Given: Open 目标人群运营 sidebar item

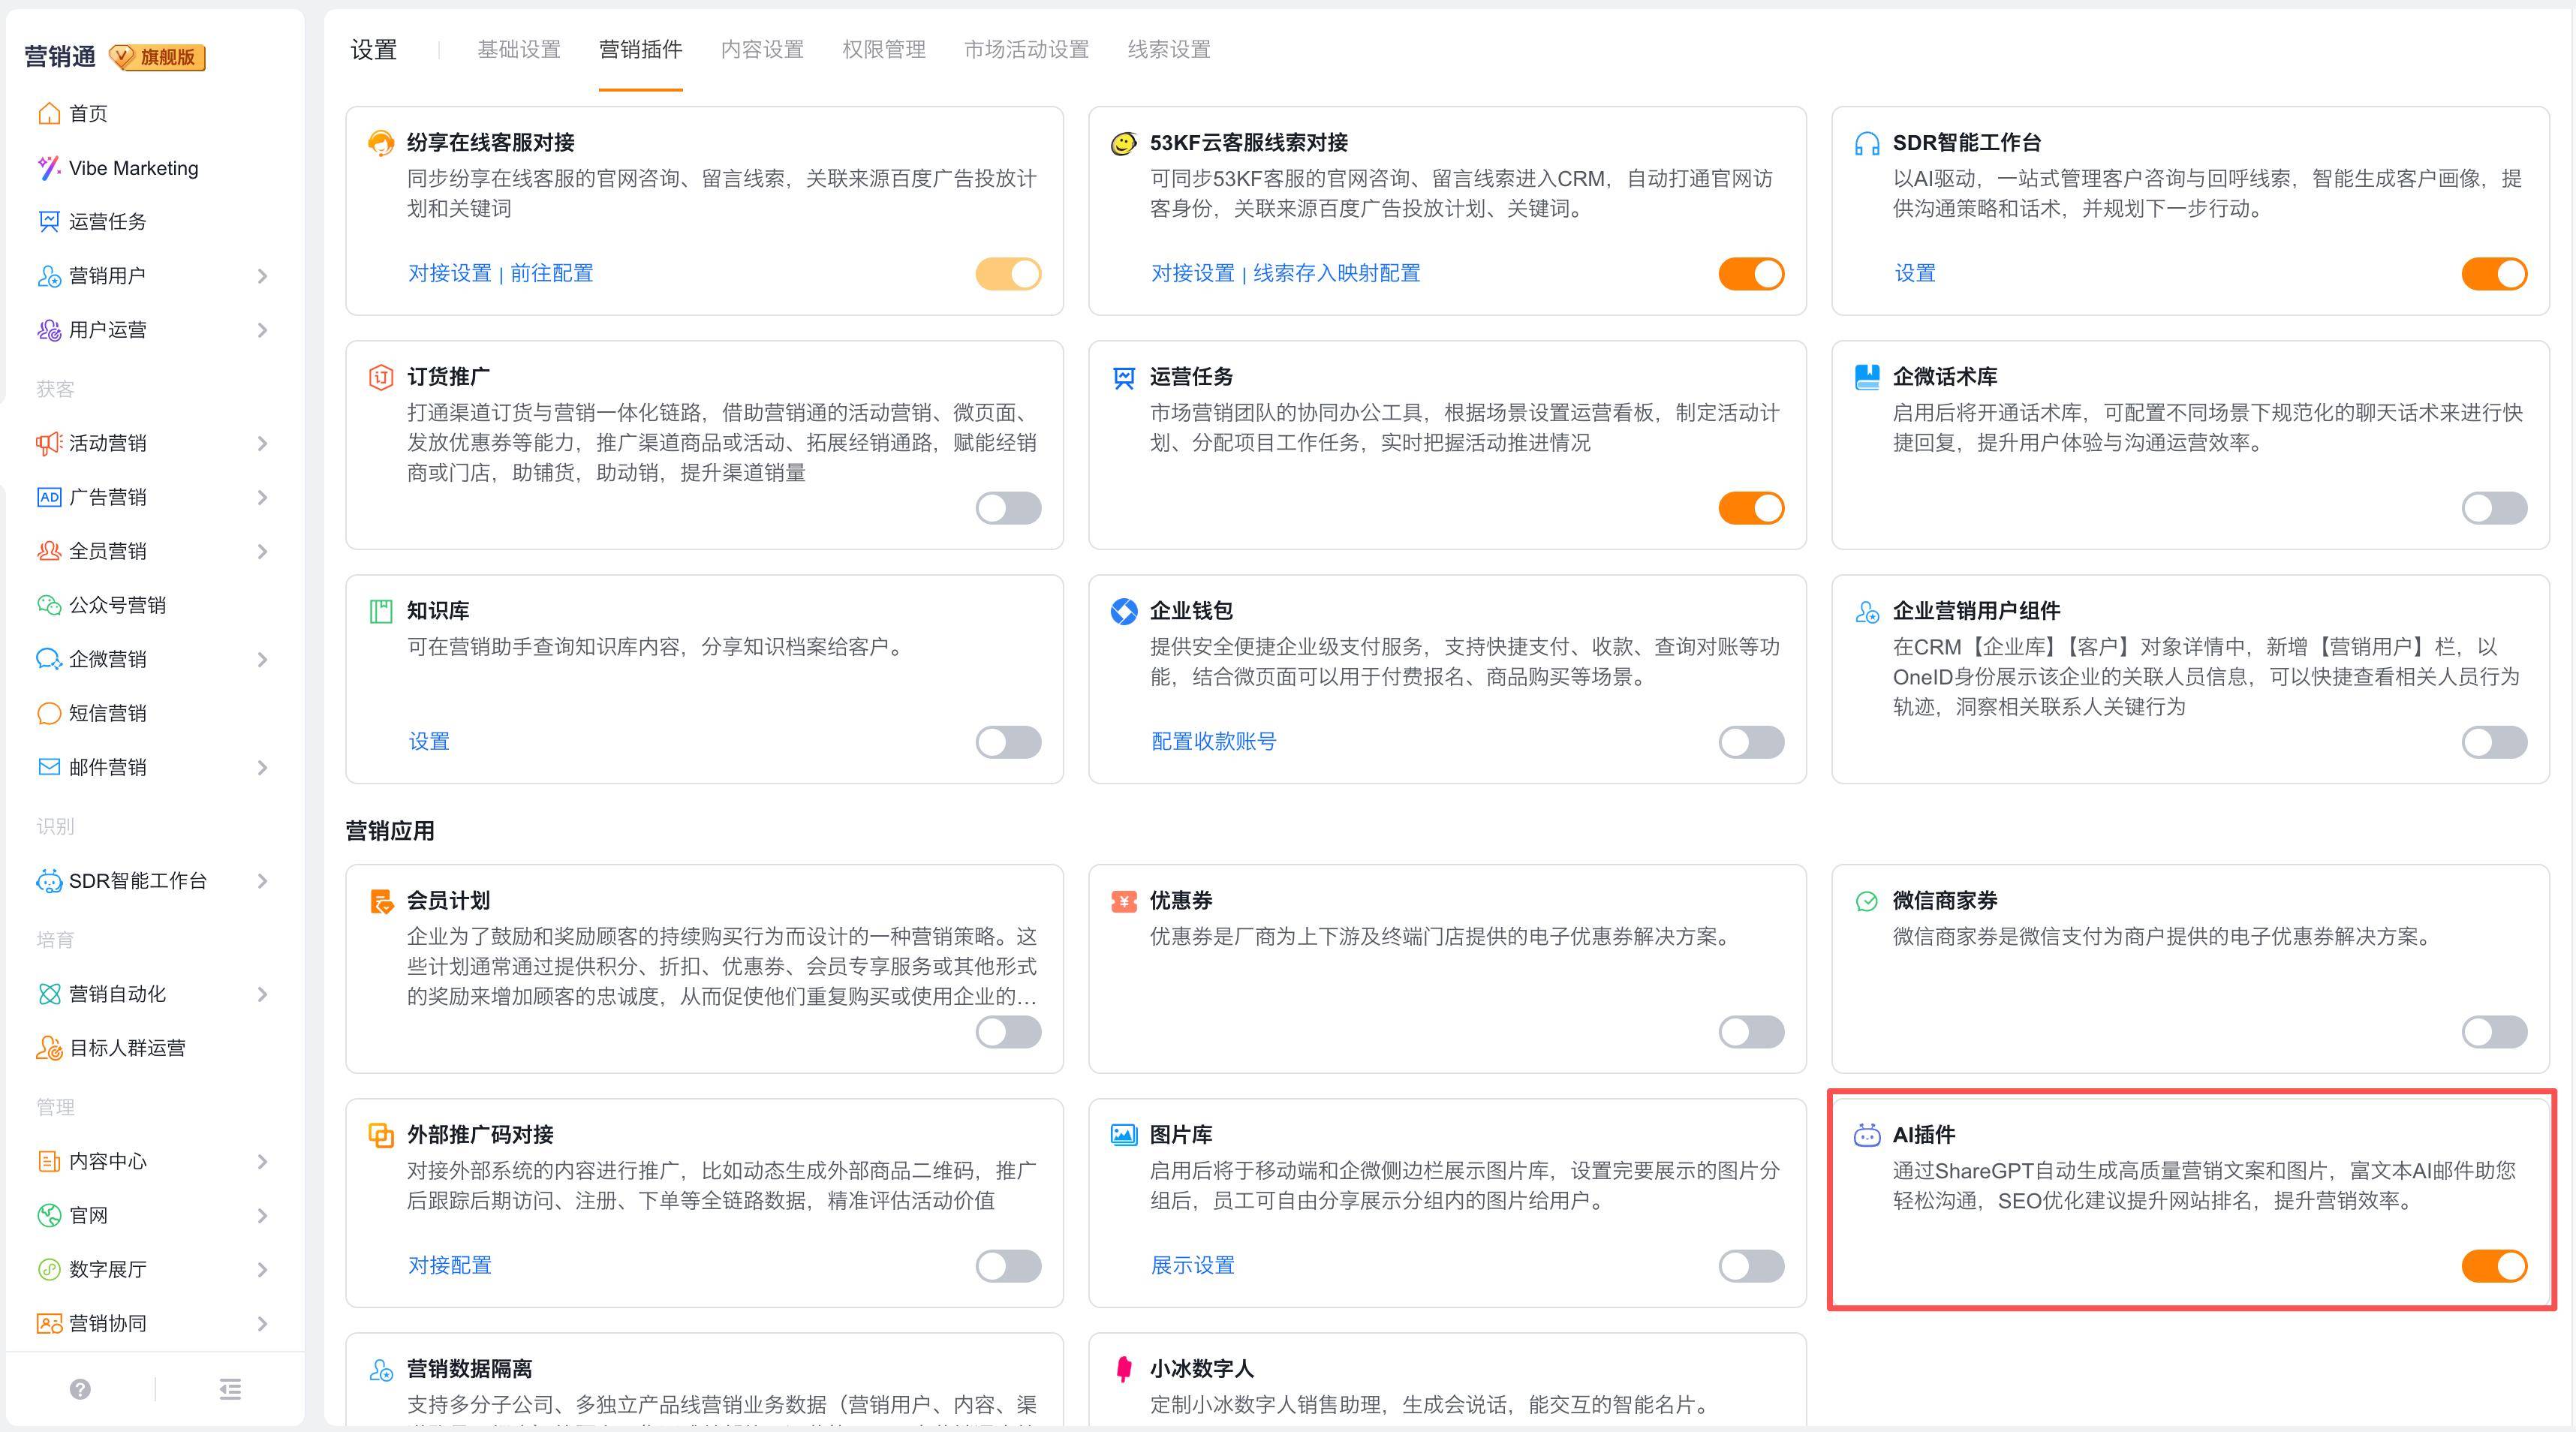Looking at the screenshot, I should 127,1048.
